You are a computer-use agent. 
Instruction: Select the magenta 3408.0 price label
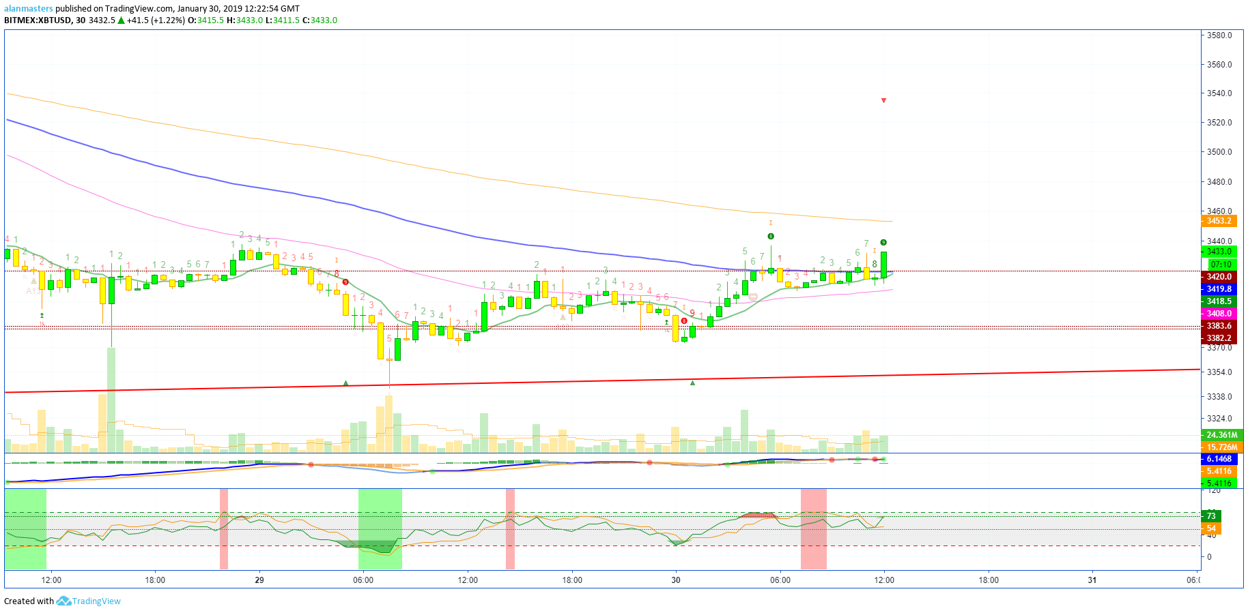point(1219,314)
